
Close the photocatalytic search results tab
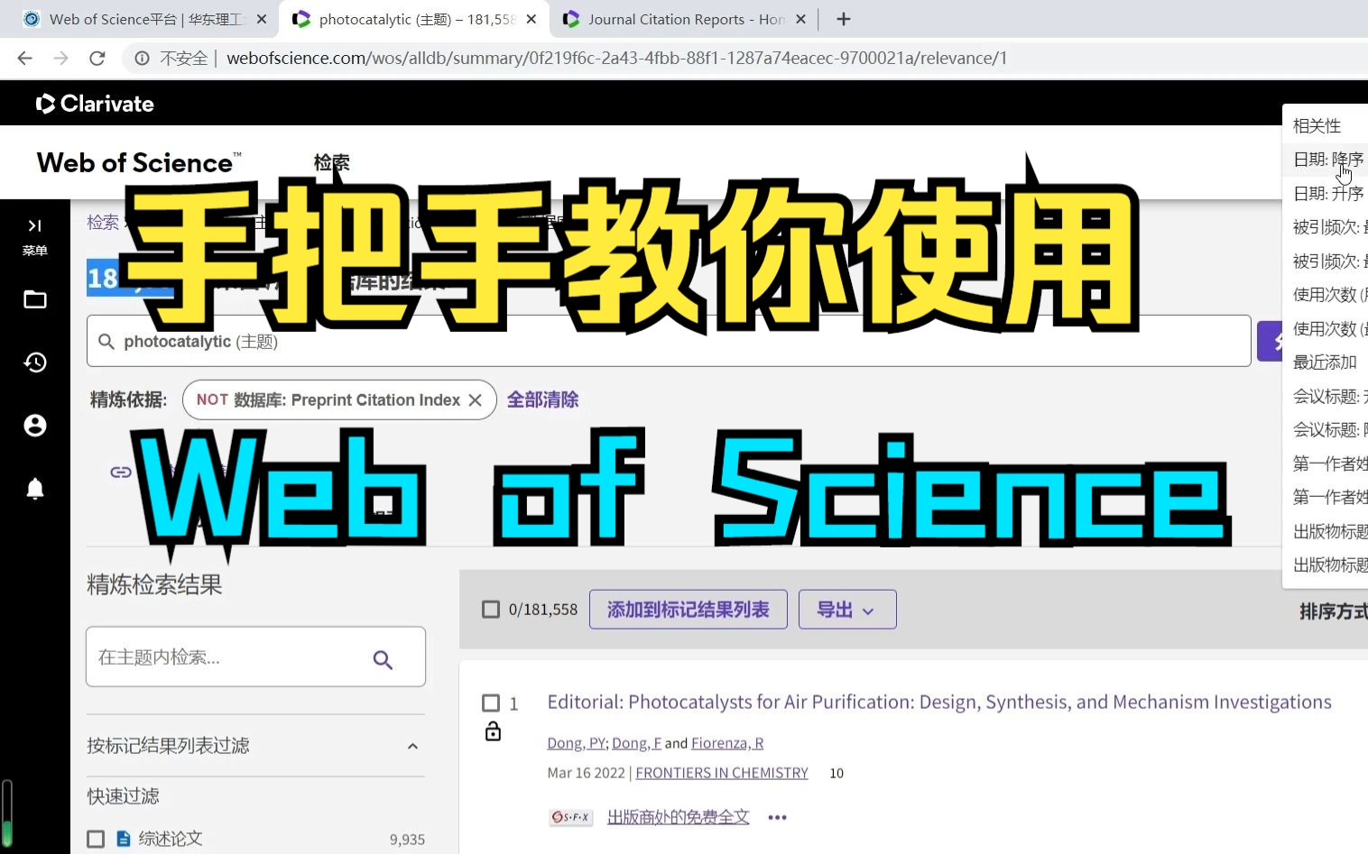[531, 19]
